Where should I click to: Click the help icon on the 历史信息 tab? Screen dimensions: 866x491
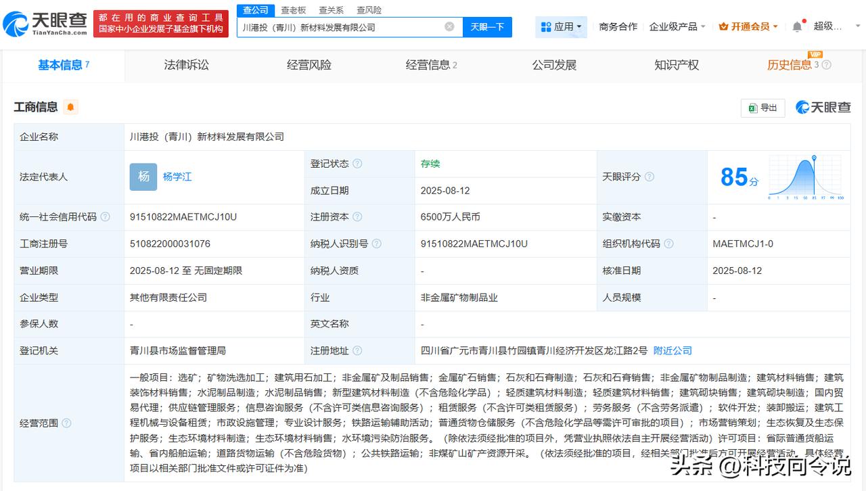(826, 65)
